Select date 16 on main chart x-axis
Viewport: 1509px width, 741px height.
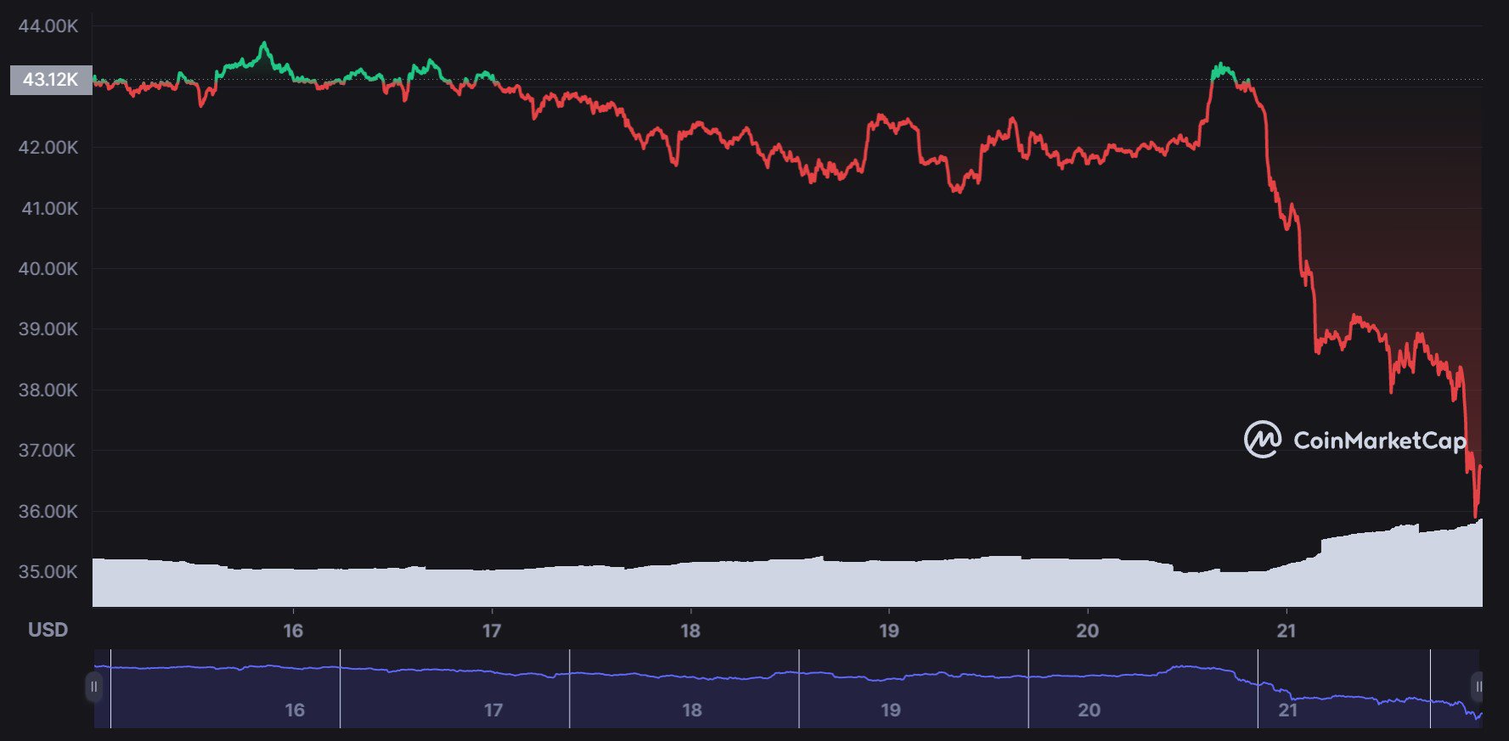tap(293, 631)
